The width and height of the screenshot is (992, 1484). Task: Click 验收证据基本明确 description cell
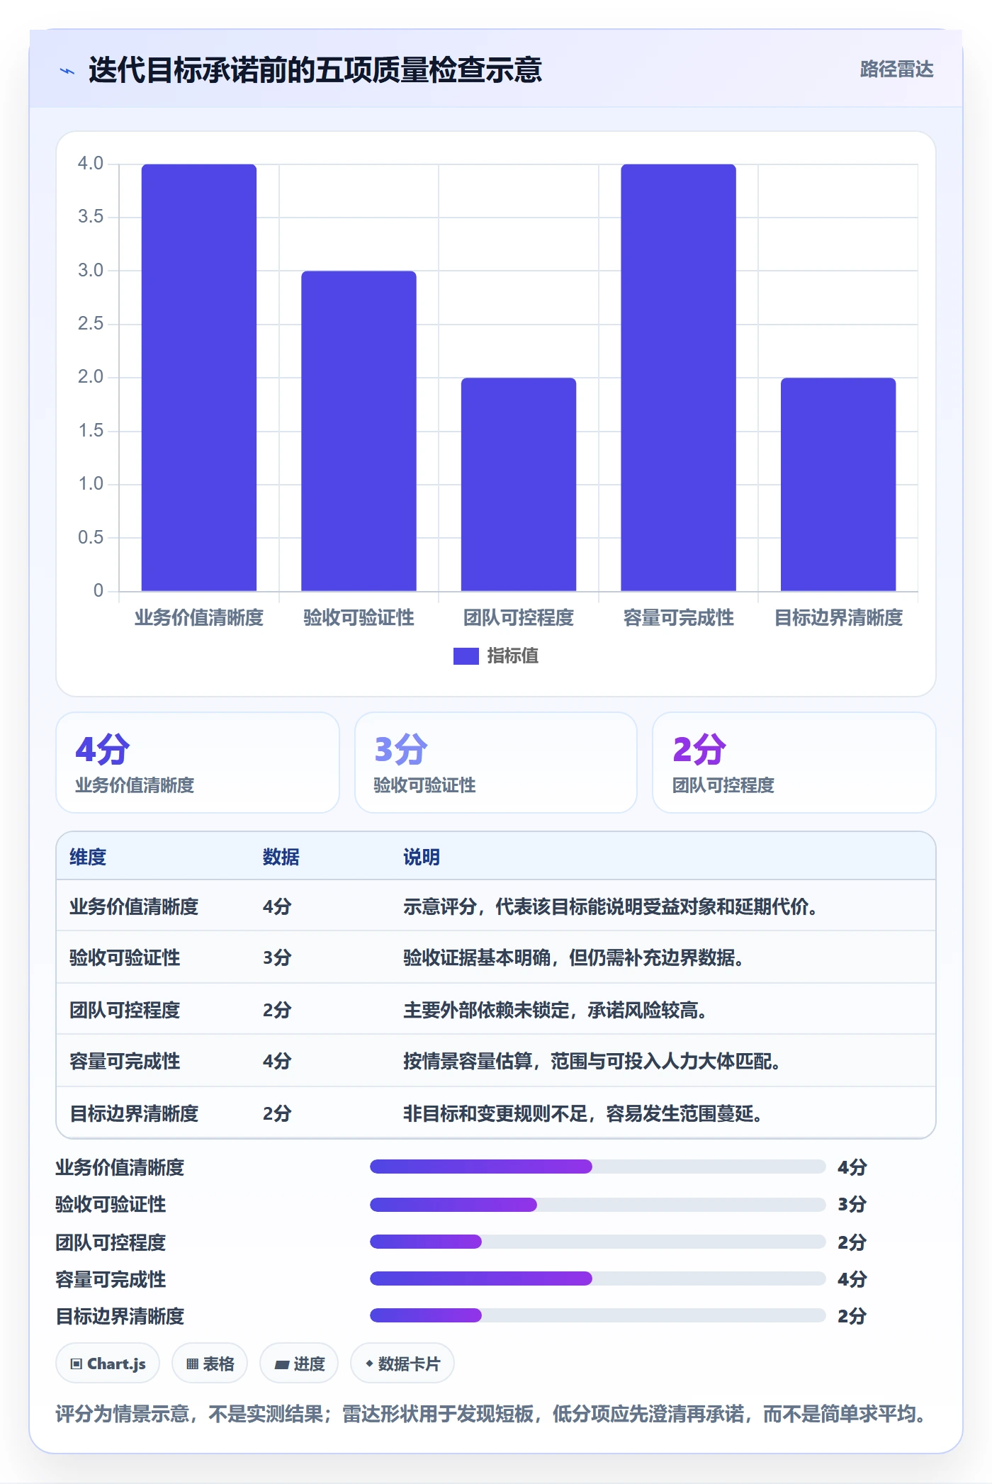(x=573, y=957)
